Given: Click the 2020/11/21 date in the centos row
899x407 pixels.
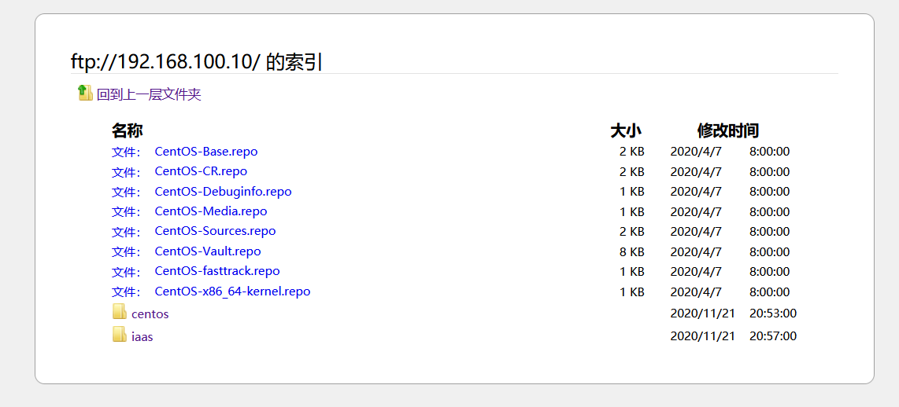Looking at the screenshot, I should [702, 313].
